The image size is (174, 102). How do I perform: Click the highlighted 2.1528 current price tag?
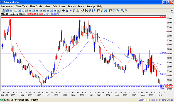(x=170, y=87)
